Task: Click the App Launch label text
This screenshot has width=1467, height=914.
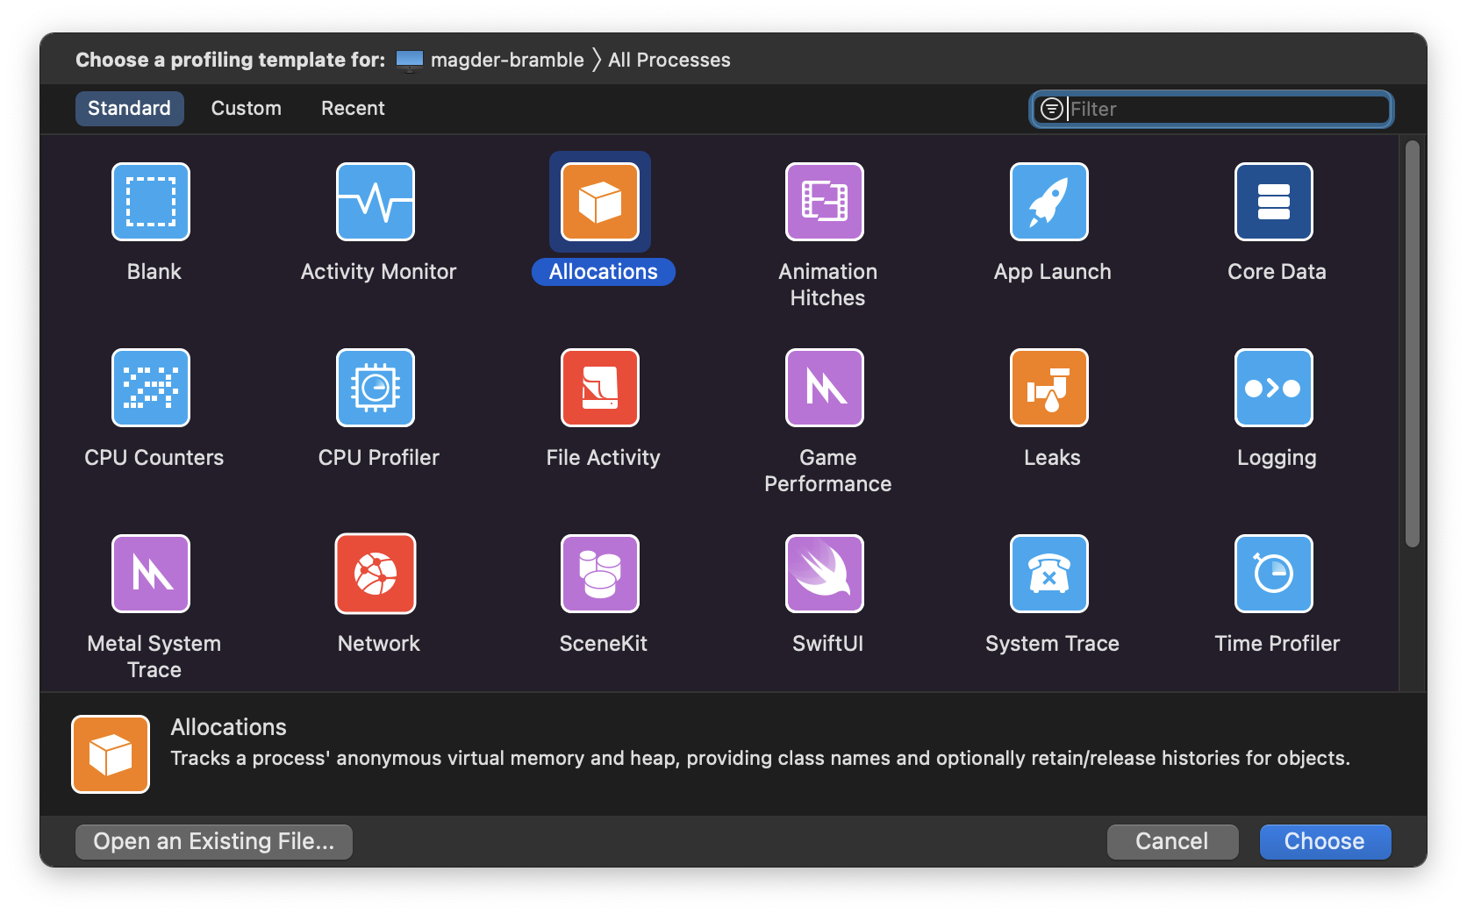Action: pos(1053,272)
